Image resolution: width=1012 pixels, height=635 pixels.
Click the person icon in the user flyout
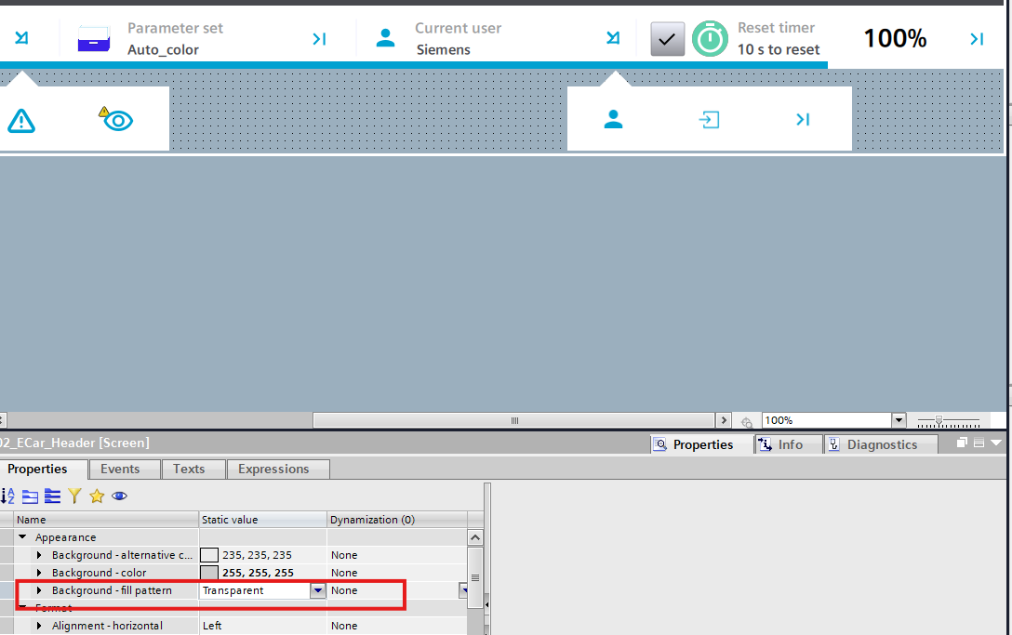coord(613,119)
